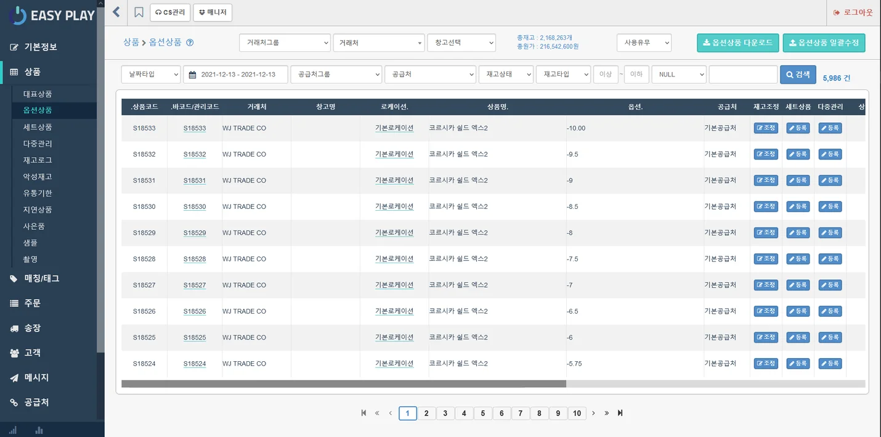881x437 pixels.
Task: Open the 재고상태 filter dropdown
Action: pyautogui.click(x=506, y=75)
